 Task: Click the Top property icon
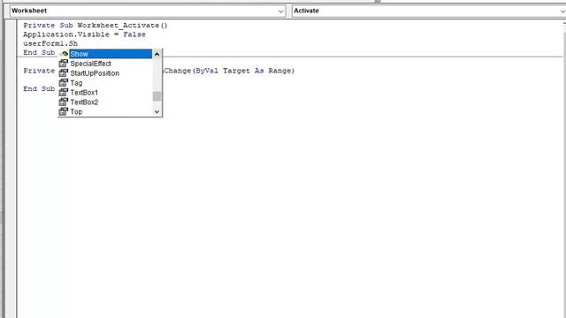coord(63,111)
